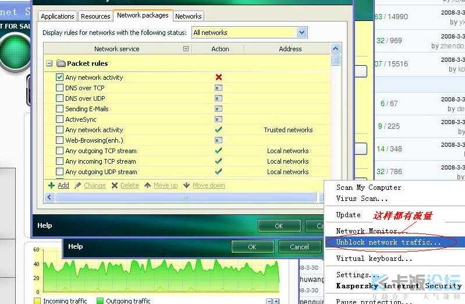Screen dimensions: 465x304
Task: Click allow checkmark for outgoing TCP stream
Action: tap(219, 151)
